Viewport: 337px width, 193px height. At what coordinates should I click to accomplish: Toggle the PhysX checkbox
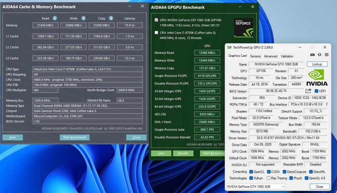tap(291, 178)
